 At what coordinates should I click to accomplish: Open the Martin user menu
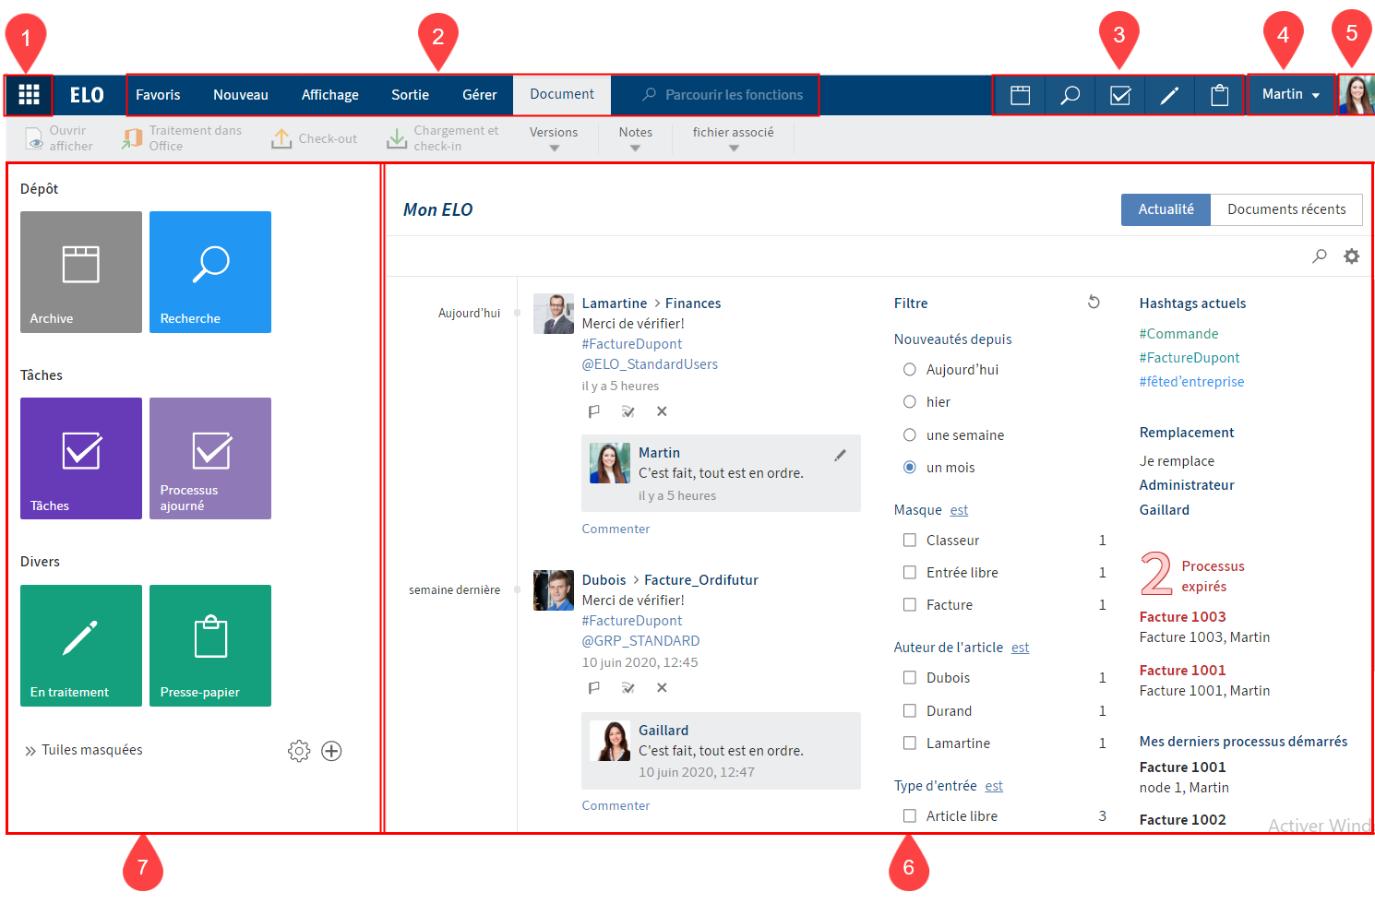point(1289,95)
